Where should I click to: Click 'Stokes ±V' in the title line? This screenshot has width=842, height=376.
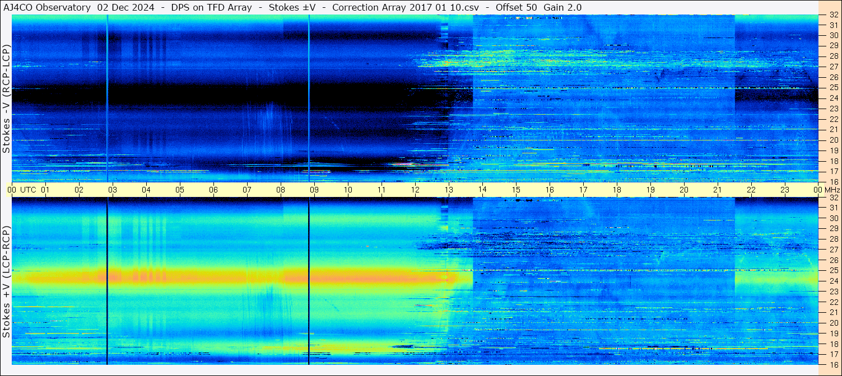point(292,7)
